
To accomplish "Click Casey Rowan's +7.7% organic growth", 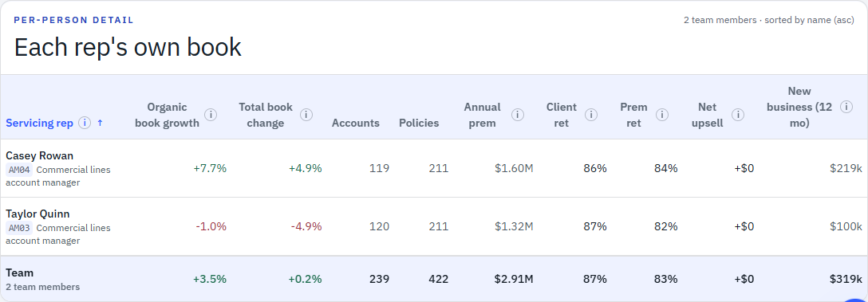I will 210,168.
